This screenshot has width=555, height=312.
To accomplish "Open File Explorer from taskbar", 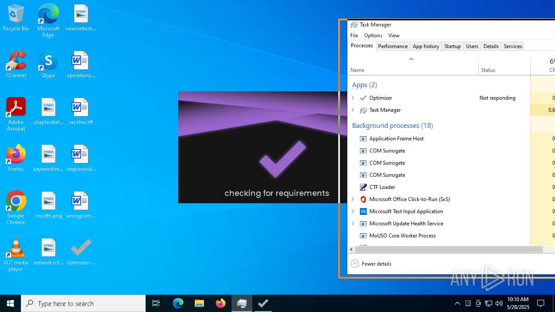I will click(x=199, y=303).
